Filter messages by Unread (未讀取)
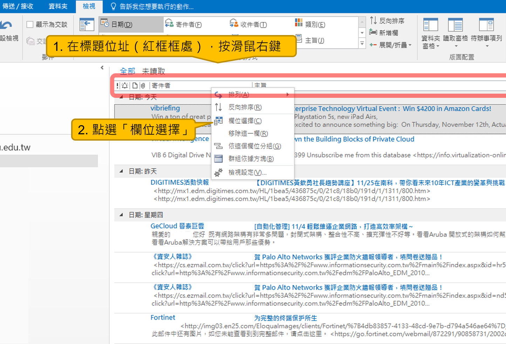This screenshot has width=506, height=344. [x=153, y=71]
